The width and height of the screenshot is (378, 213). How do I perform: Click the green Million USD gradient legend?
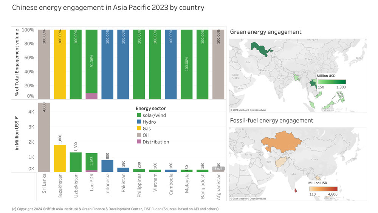pos(331,81)
